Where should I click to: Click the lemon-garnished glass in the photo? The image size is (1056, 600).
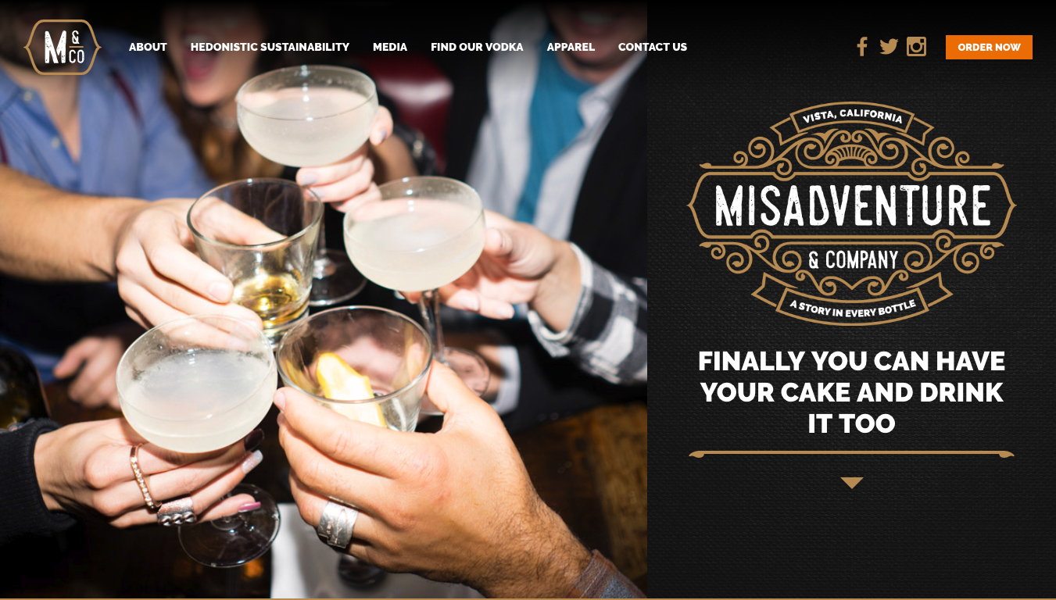[x=354, y=367]
